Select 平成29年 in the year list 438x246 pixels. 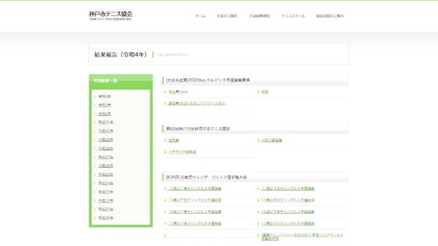106,139
